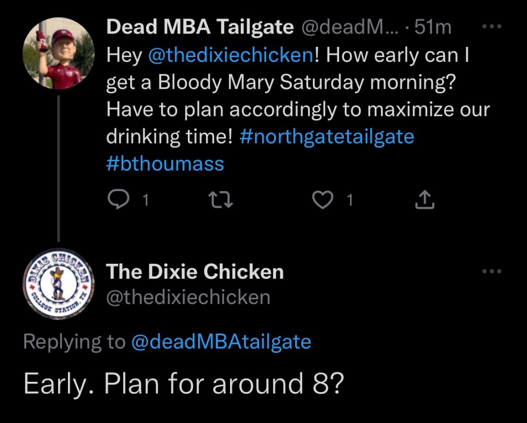
Task: Click the @thedixiechicken mention in the tweet
Action: pyautogui.click(x=230, y=56)
